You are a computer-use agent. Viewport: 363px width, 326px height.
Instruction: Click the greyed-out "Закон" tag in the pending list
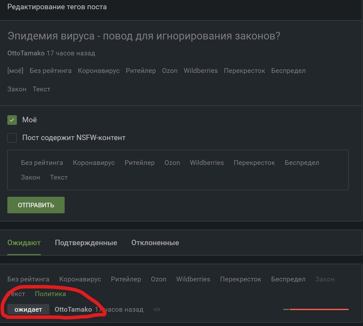pyautogui.click(x=325, y=279)
